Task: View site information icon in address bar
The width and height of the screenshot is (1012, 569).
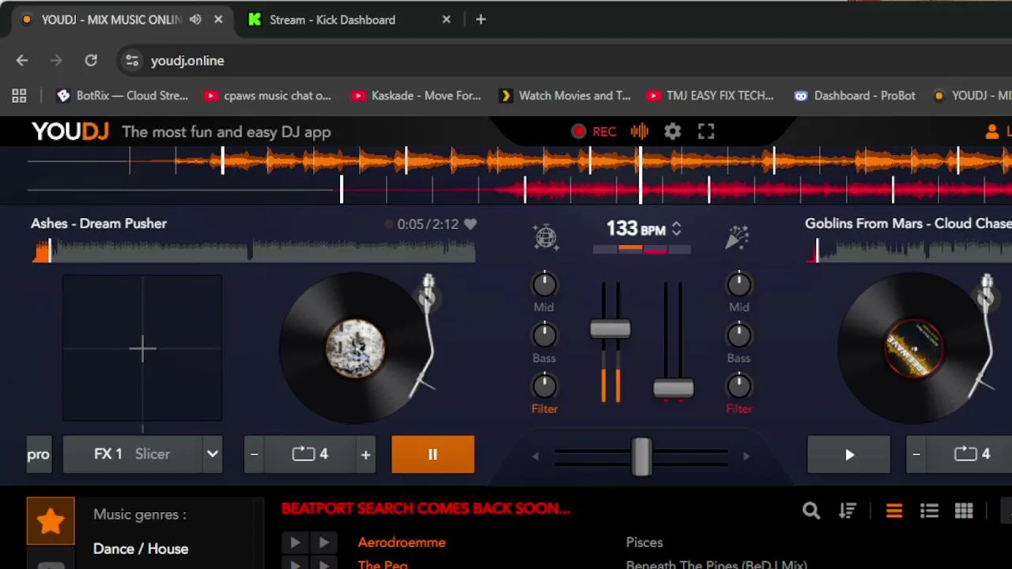Action: coord(132,61)
